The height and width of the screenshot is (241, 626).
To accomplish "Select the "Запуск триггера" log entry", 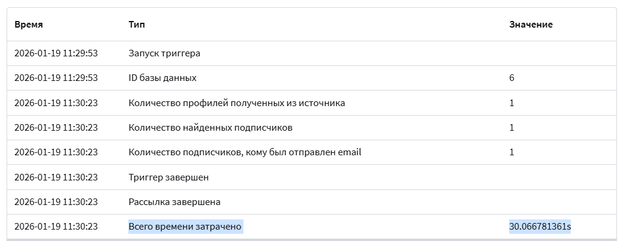I will click(x=164, y=53).
